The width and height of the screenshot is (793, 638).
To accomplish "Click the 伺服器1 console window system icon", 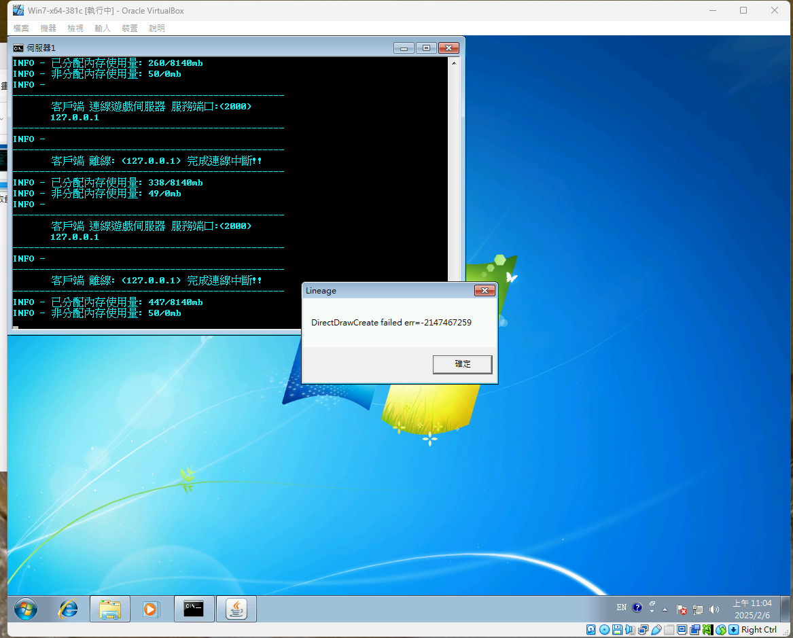I will tap(18, 48).
